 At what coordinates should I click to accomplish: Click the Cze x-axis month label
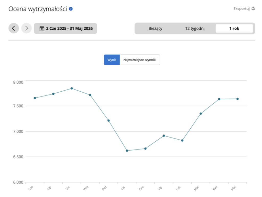point(31,188)
